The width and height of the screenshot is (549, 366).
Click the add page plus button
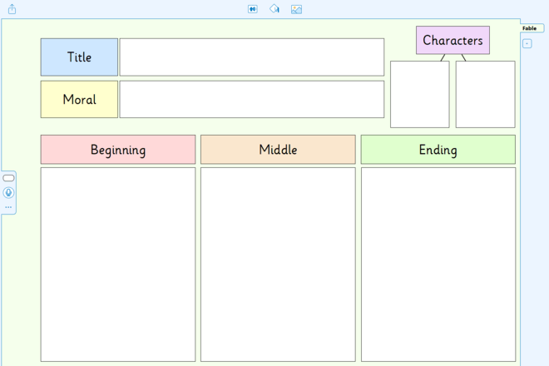coord(527,44)
